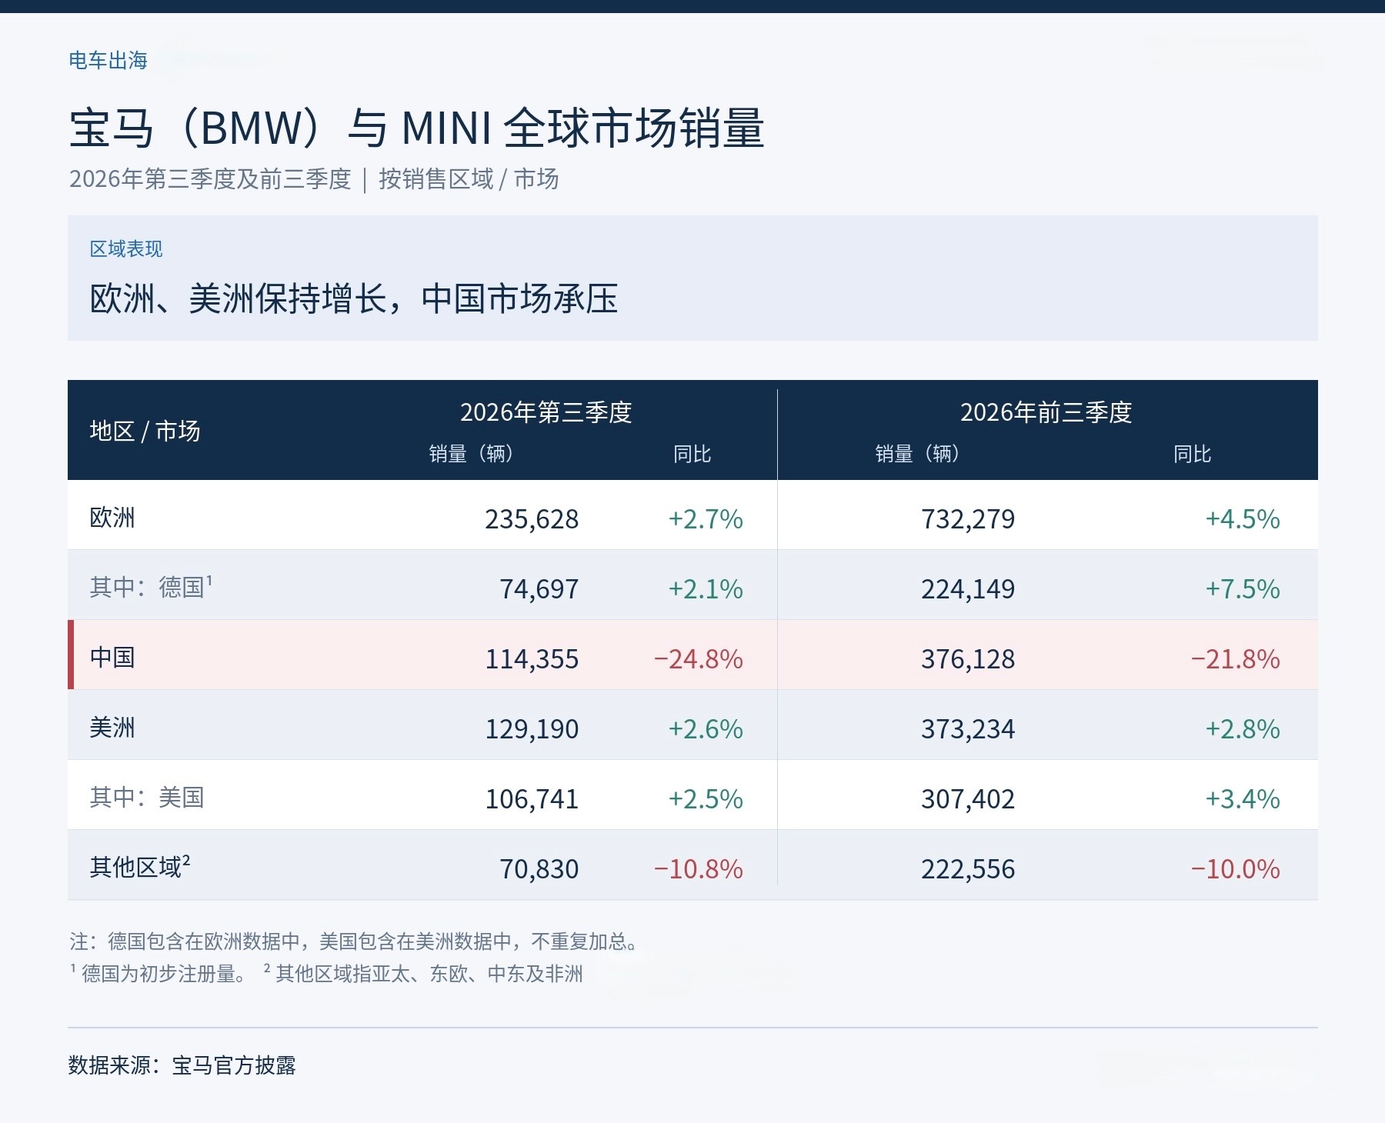Select the 其中：美国 row label
The width and height of the screenshot is (1385, 1123).
(147, 798)
